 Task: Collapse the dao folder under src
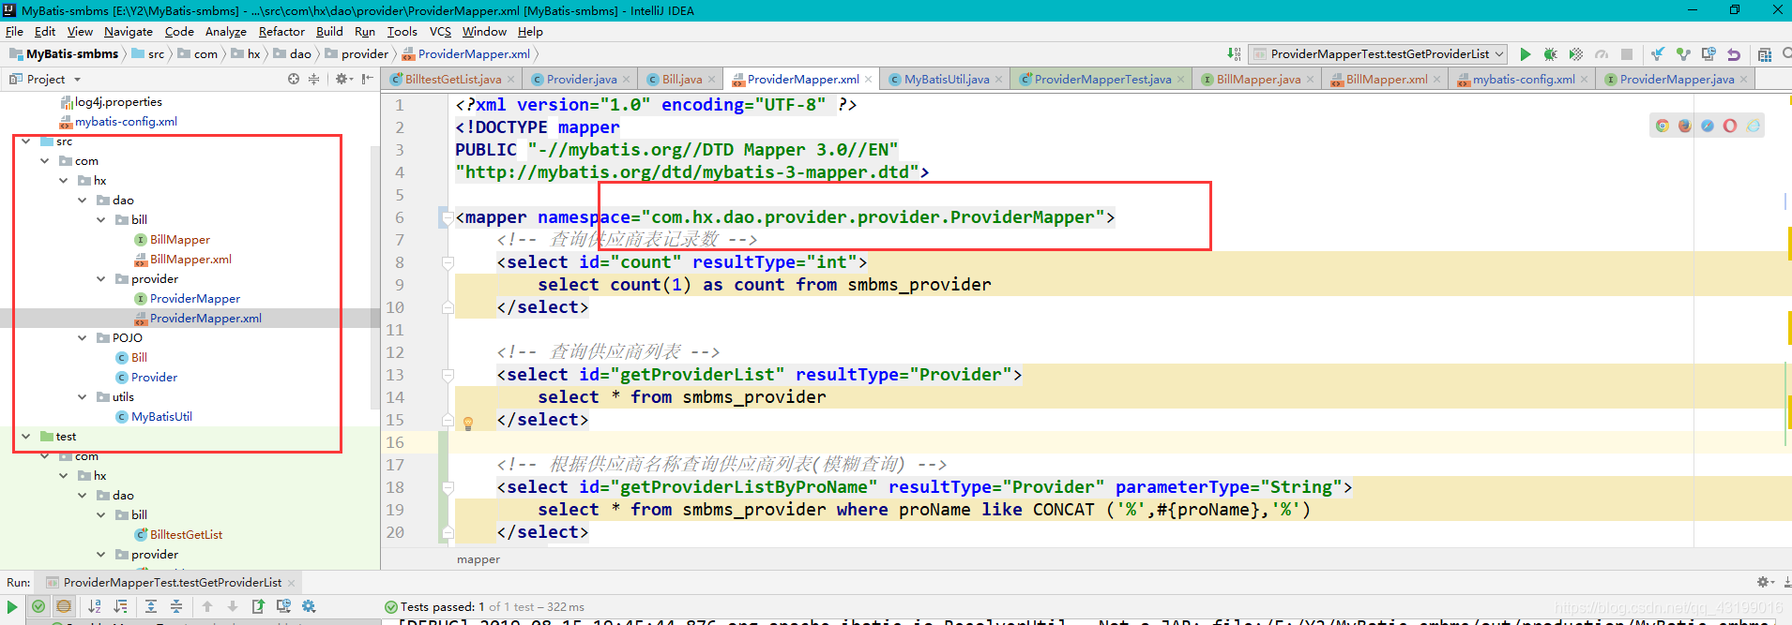[x=83, y=201]
